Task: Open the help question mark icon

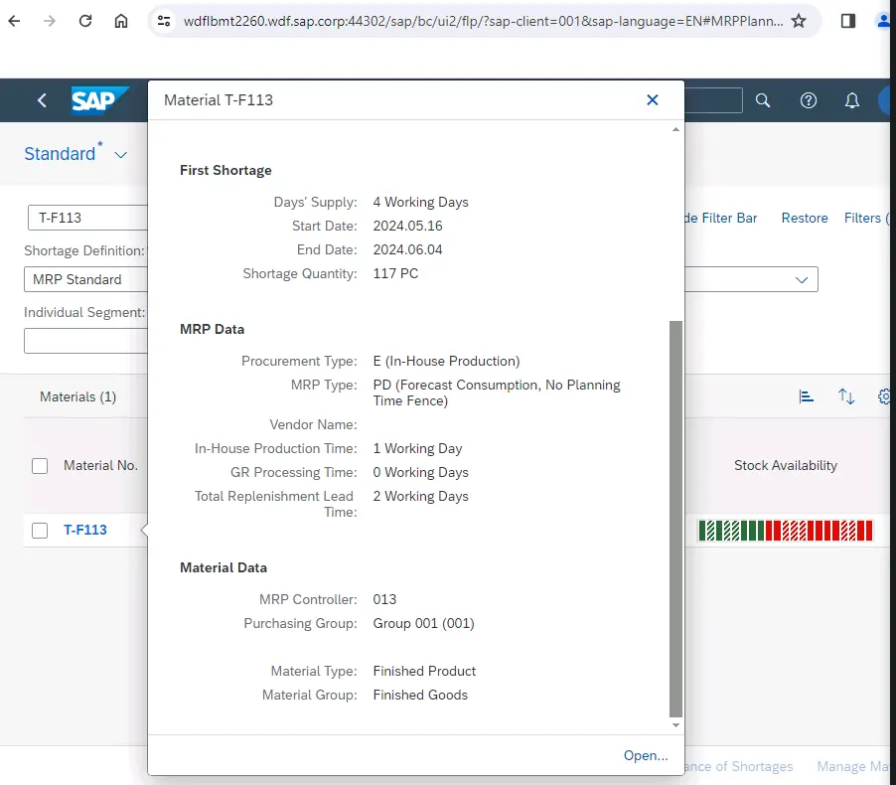Action: [809, 100]
